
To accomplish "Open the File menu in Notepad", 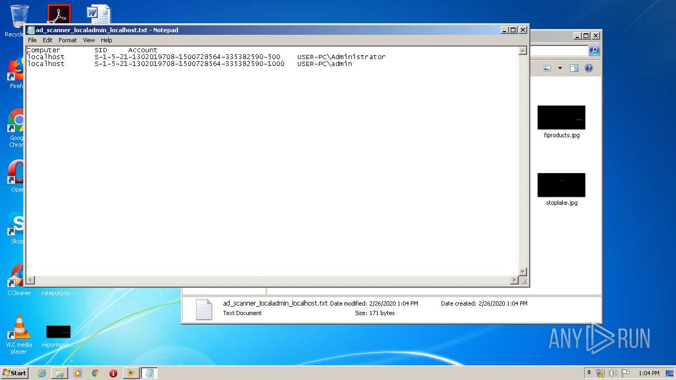I will (32, 40).
